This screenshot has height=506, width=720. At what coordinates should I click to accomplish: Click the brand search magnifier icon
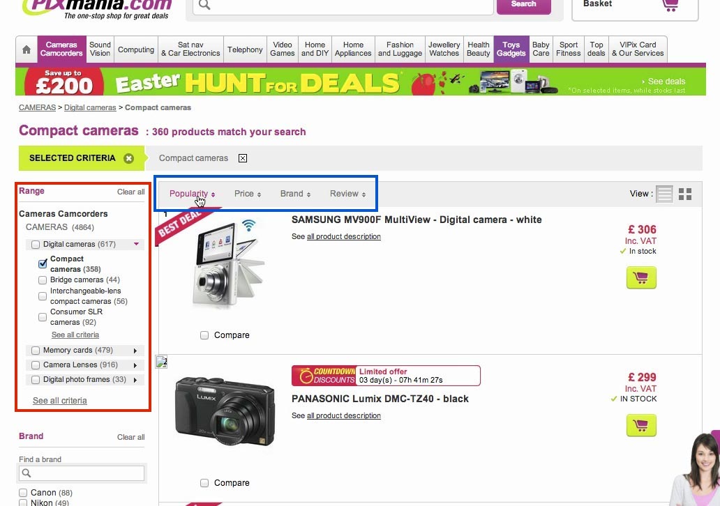click(x=27, y=473)
